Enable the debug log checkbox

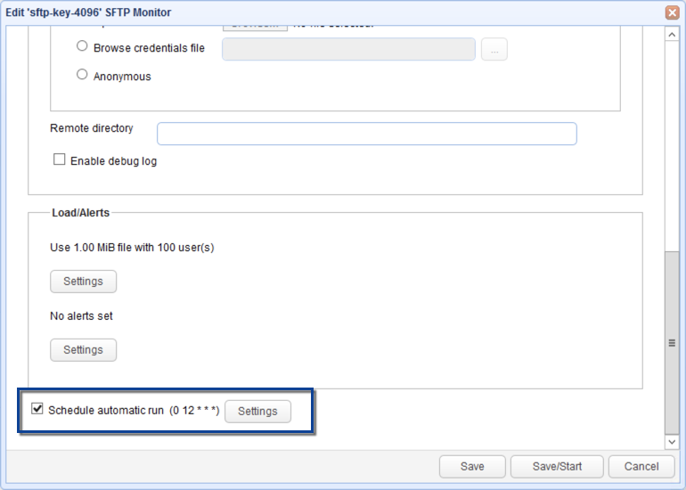click(x=60, y=160)
